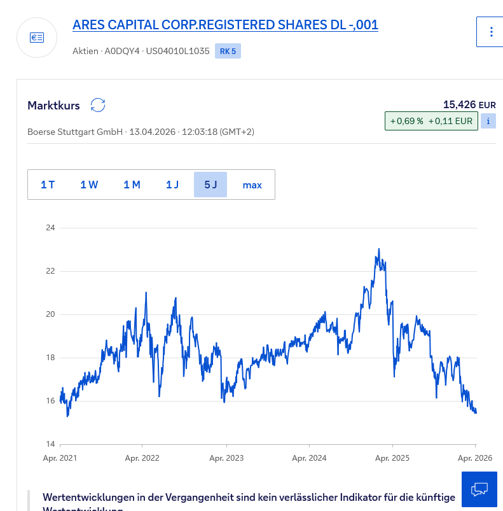Reselect the highlighted 5 J range
This screenshot has width=503, height=511.
point(210,185)
